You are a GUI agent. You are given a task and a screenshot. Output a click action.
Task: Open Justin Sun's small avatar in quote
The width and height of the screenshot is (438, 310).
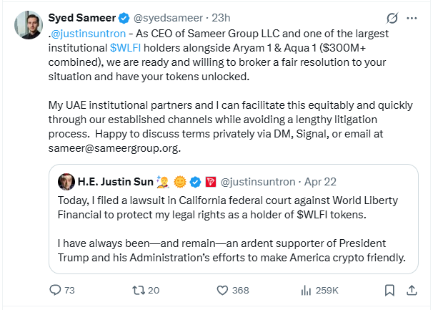coord(66,182)
